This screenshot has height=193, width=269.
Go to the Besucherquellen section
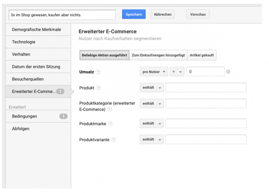coord(38,79)
